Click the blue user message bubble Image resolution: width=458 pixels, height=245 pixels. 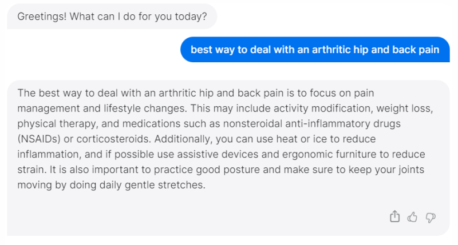pyautogui.click(x=315, y=50)
